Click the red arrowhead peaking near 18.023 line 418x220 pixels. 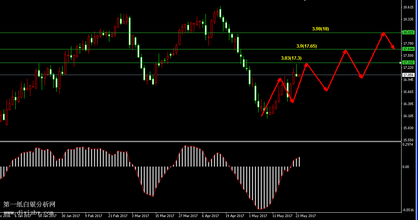383,34
